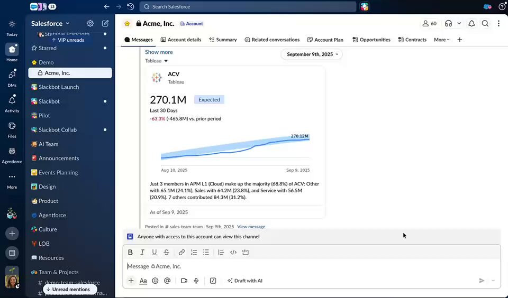Open the Contracts tab
This screenshot has width=508, height=298.
(412, 40)
